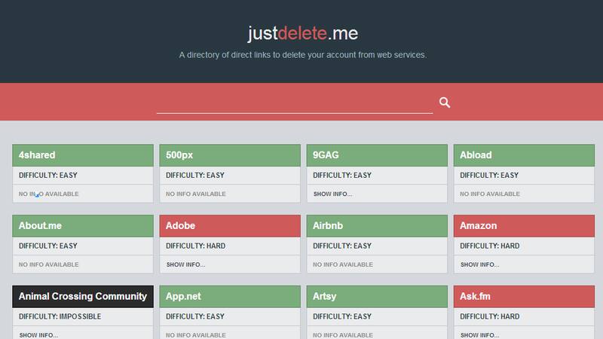This screenshot has width=603, height=339.
Task: Click the search input field
Action: 294,103
